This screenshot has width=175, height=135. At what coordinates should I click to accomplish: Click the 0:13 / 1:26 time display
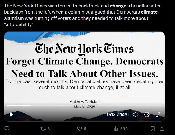pos(117,115)
